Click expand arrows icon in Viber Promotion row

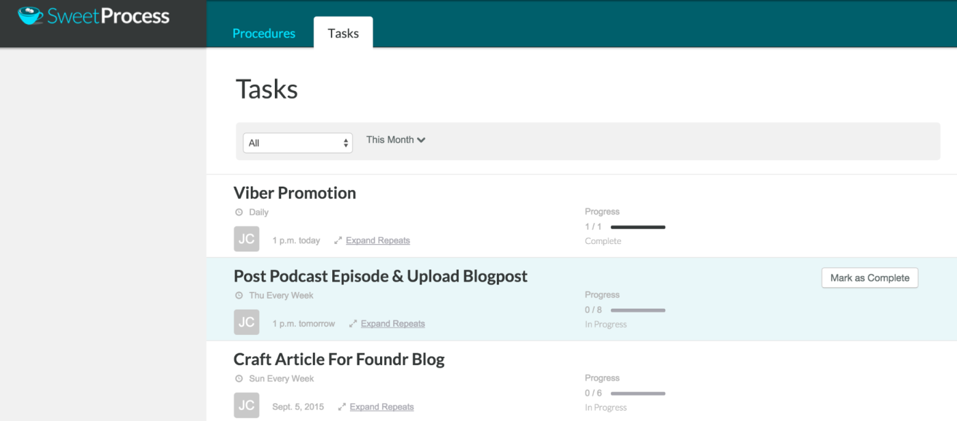338,241
